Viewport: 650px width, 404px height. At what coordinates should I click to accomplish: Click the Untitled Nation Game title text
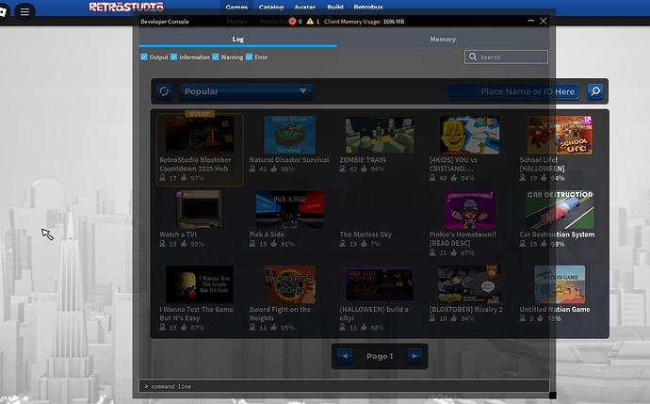[555, 309]
